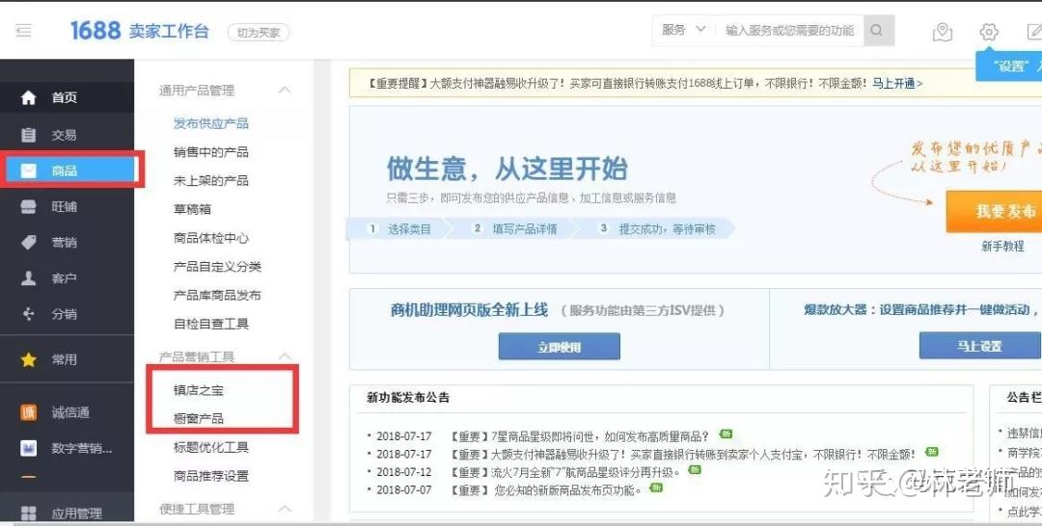Open 草稿箱 submenu item
Screen dimensions: 1042x526
[x=192, y=209]
